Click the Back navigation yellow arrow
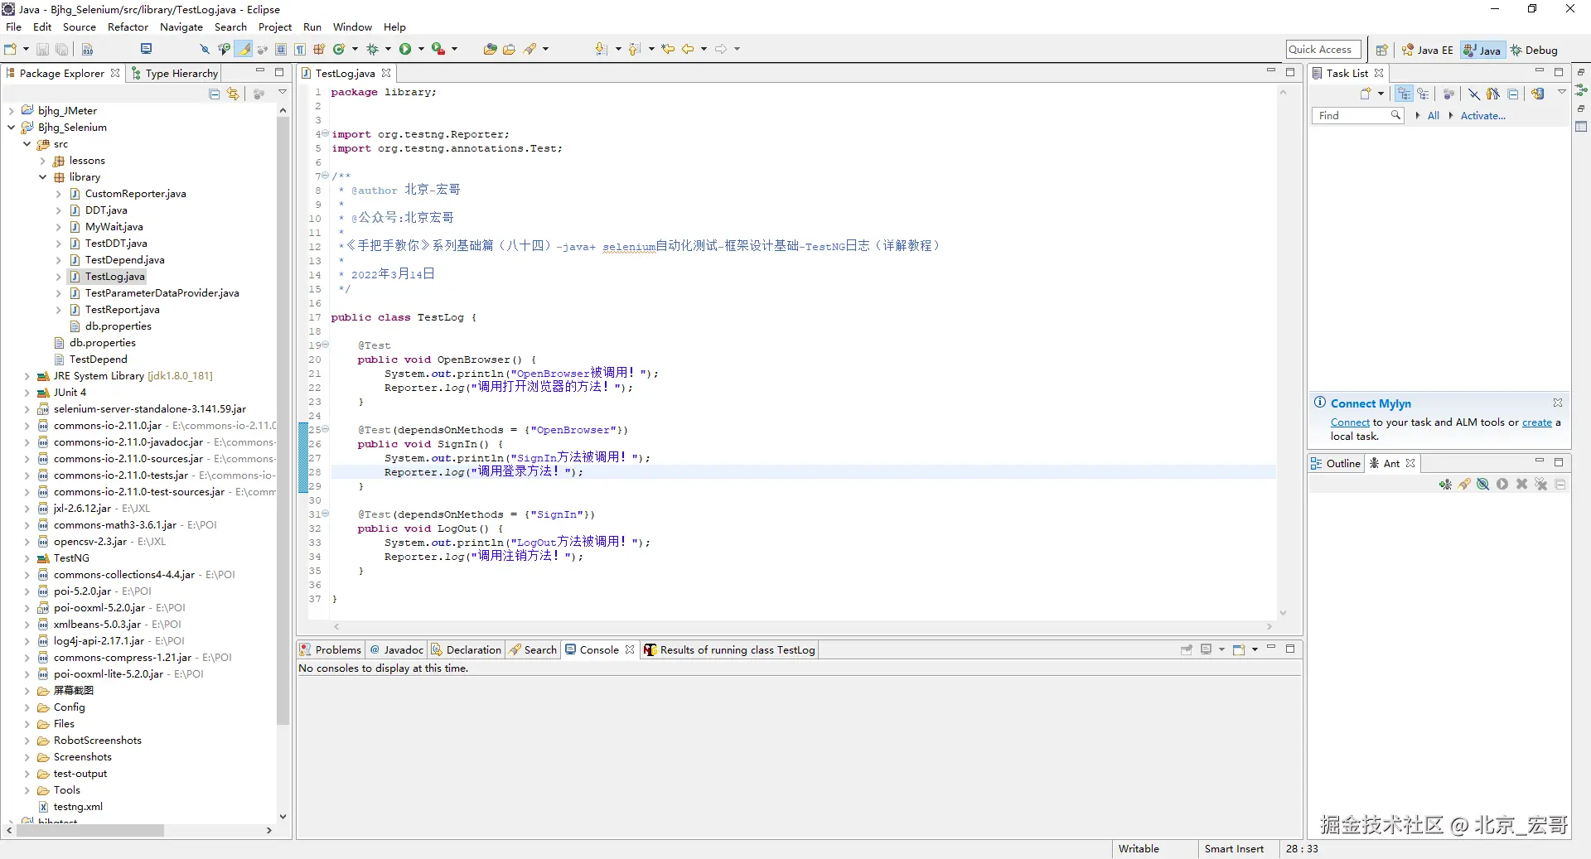Screen dimensions: 1591x859 (688, 50)
